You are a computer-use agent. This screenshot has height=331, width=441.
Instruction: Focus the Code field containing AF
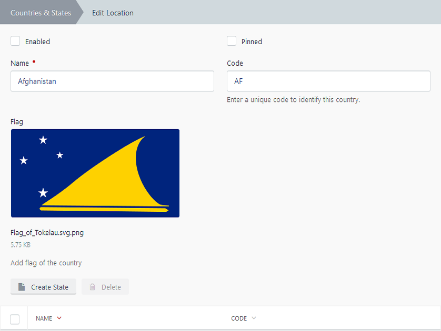pos(328,81)
